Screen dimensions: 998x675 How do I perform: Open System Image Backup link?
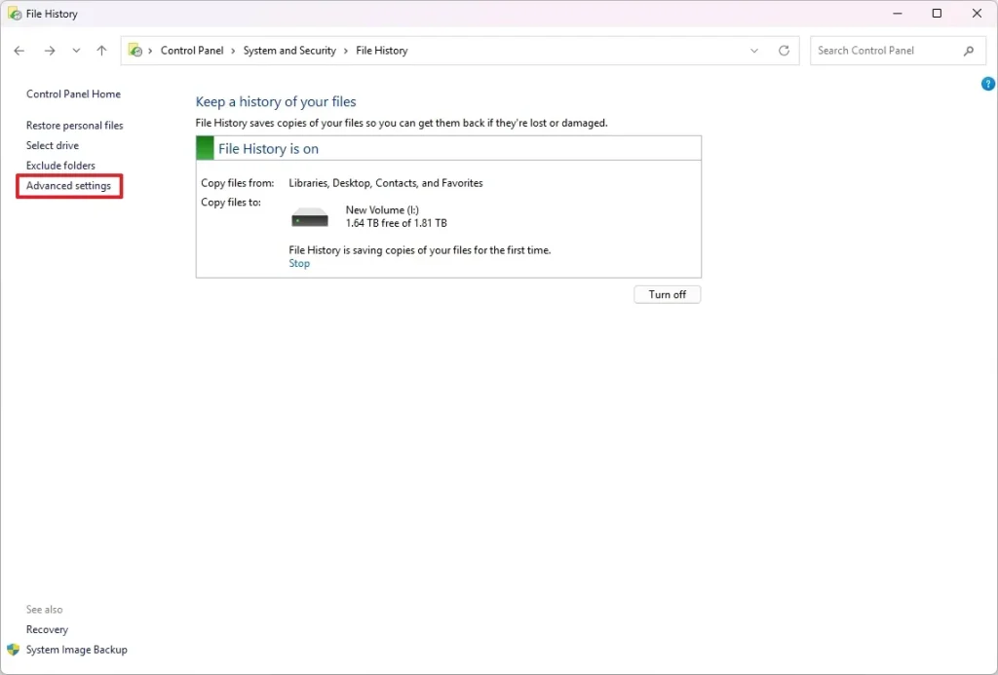pos(76,650)
